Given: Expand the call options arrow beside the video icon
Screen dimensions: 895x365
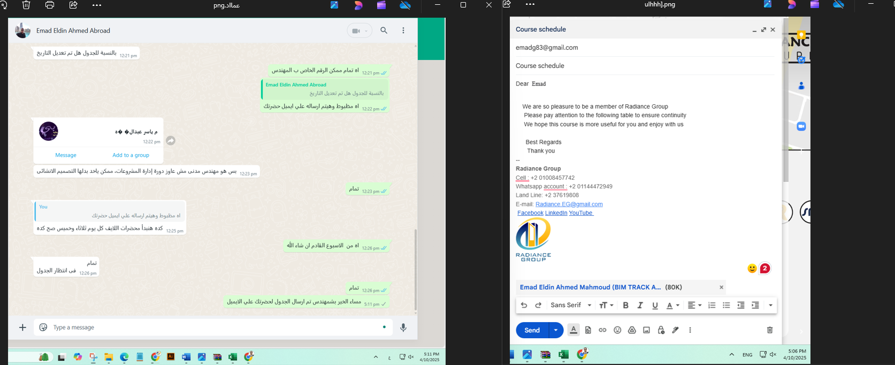Looking at the screenshot, I should point(366,31).
